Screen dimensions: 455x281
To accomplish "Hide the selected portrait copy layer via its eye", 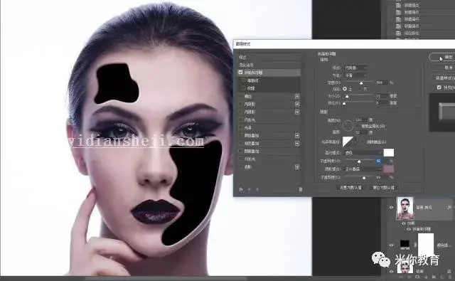I will [391, 207].
